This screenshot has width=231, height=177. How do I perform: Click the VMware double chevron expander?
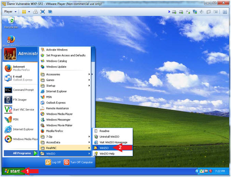pos(169,12)
